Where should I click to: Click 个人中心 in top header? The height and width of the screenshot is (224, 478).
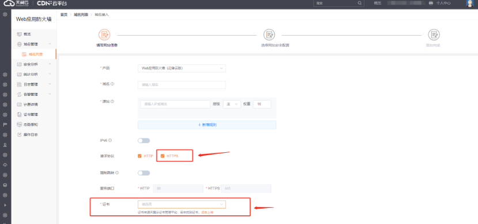click(443, 3)
